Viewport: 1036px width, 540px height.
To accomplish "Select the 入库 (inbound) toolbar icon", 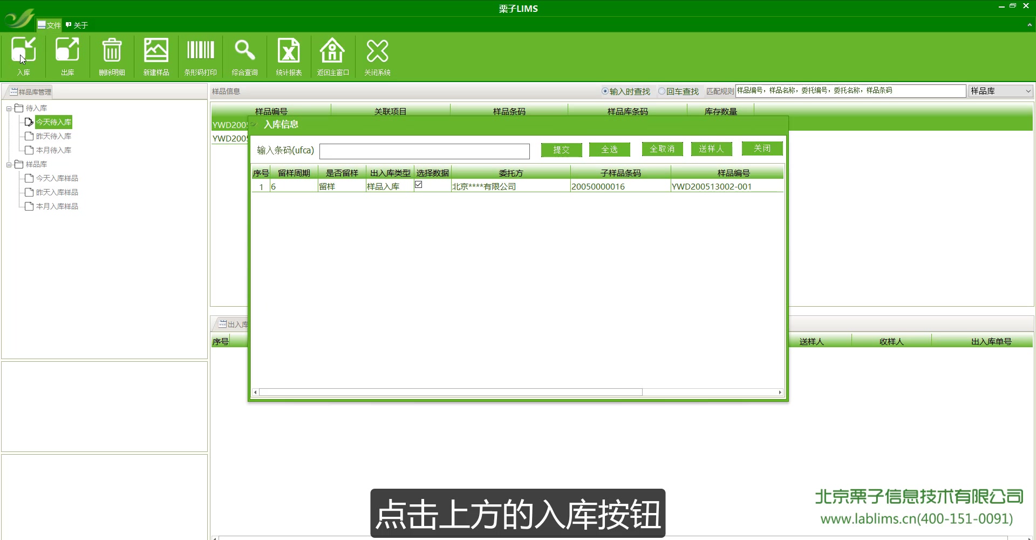I will point(23,54).
